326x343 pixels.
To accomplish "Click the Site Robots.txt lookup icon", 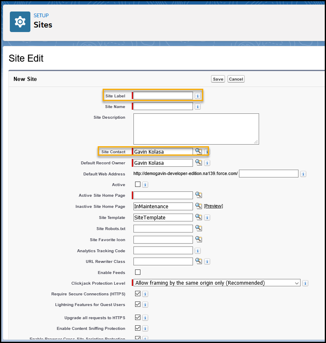I will tap(199, 228).
